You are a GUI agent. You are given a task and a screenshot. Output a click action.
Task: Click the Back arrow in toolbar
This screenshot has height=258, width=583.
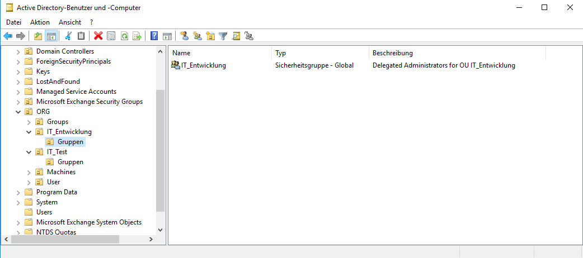coord(8,36)
